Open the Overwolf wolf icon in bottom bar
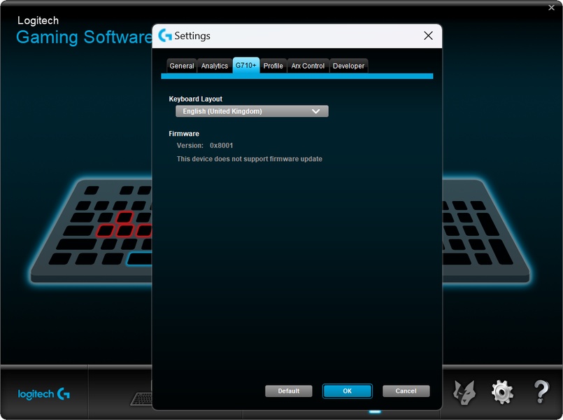 pyautogui.click(x=464, y=393)
